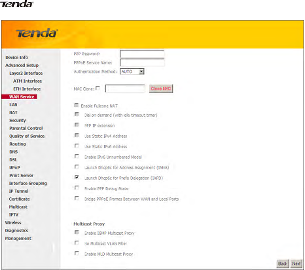Open the Diagnostics section

click(17, 230)
